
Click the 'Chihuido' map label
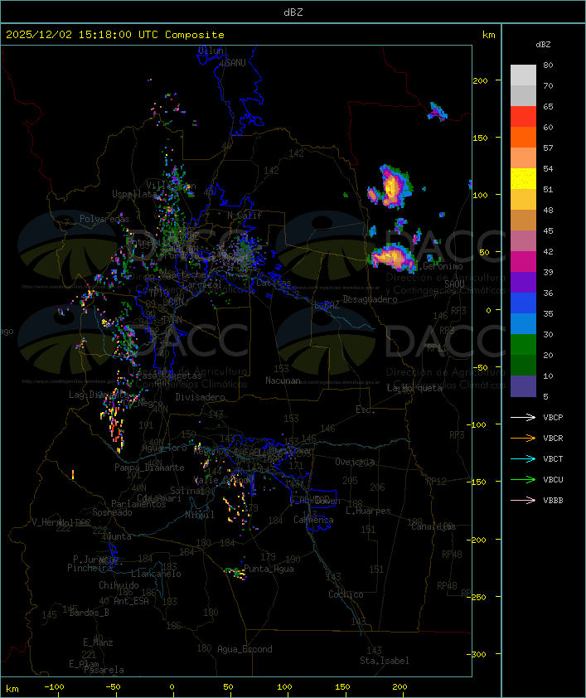119,585
